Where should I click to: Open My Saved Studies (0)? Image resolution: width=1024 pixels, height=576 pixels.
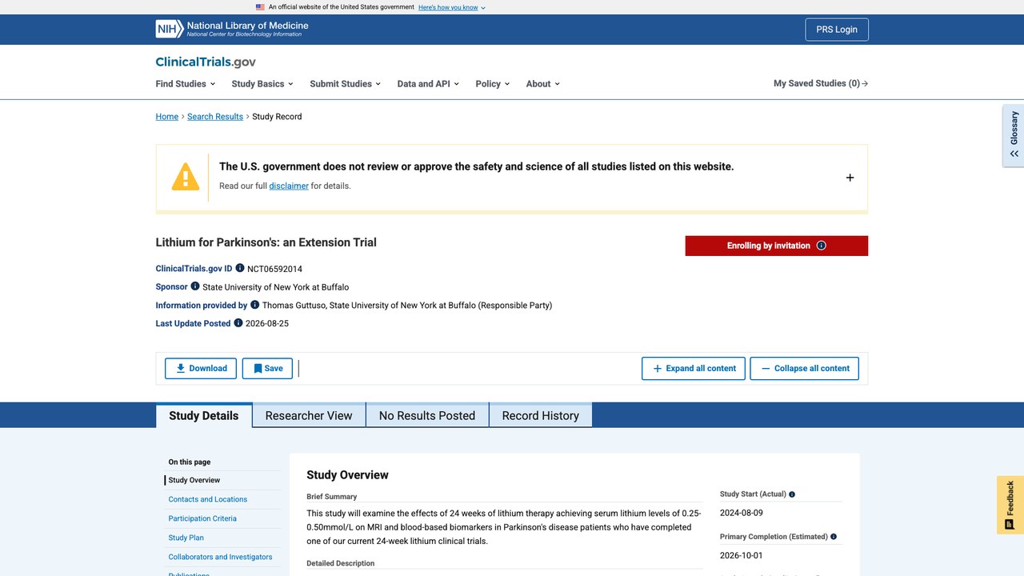(821, 83)
